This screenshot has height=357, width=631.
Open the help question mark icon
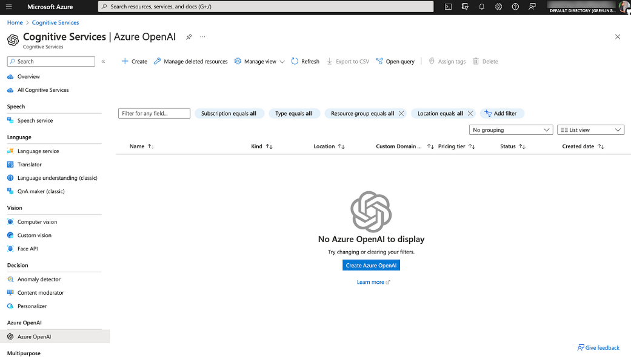coord(515,7)
